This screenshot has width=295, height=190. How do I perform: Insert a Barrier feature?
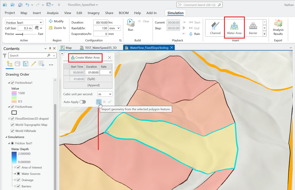coord(253,28)
